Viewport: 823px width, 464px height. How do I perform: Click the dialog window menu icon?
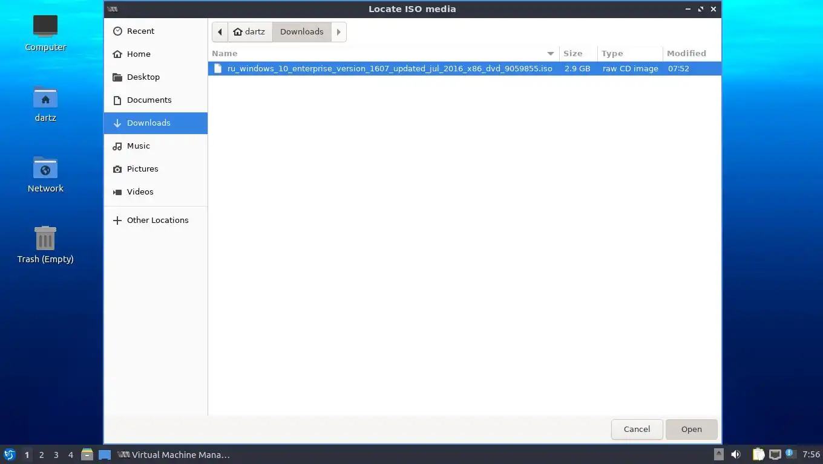[x=112, y=9]
